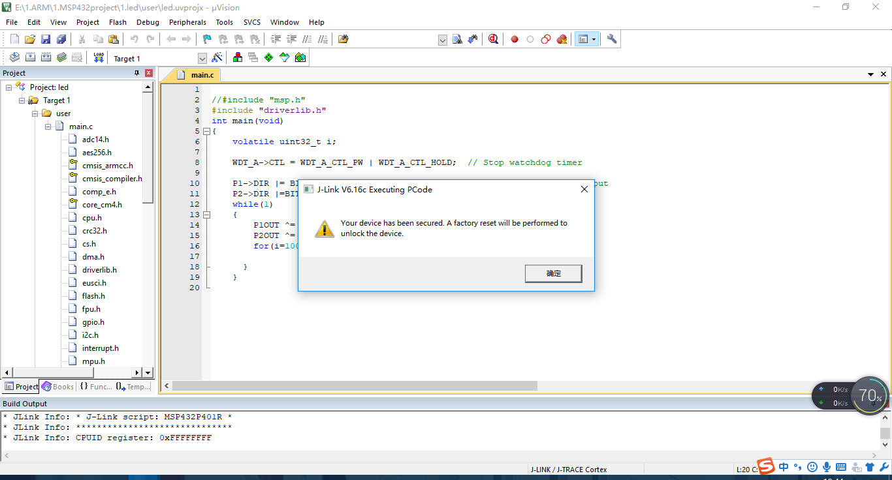Open the editor tab list dropdown arrow

(x=871, y=74)
